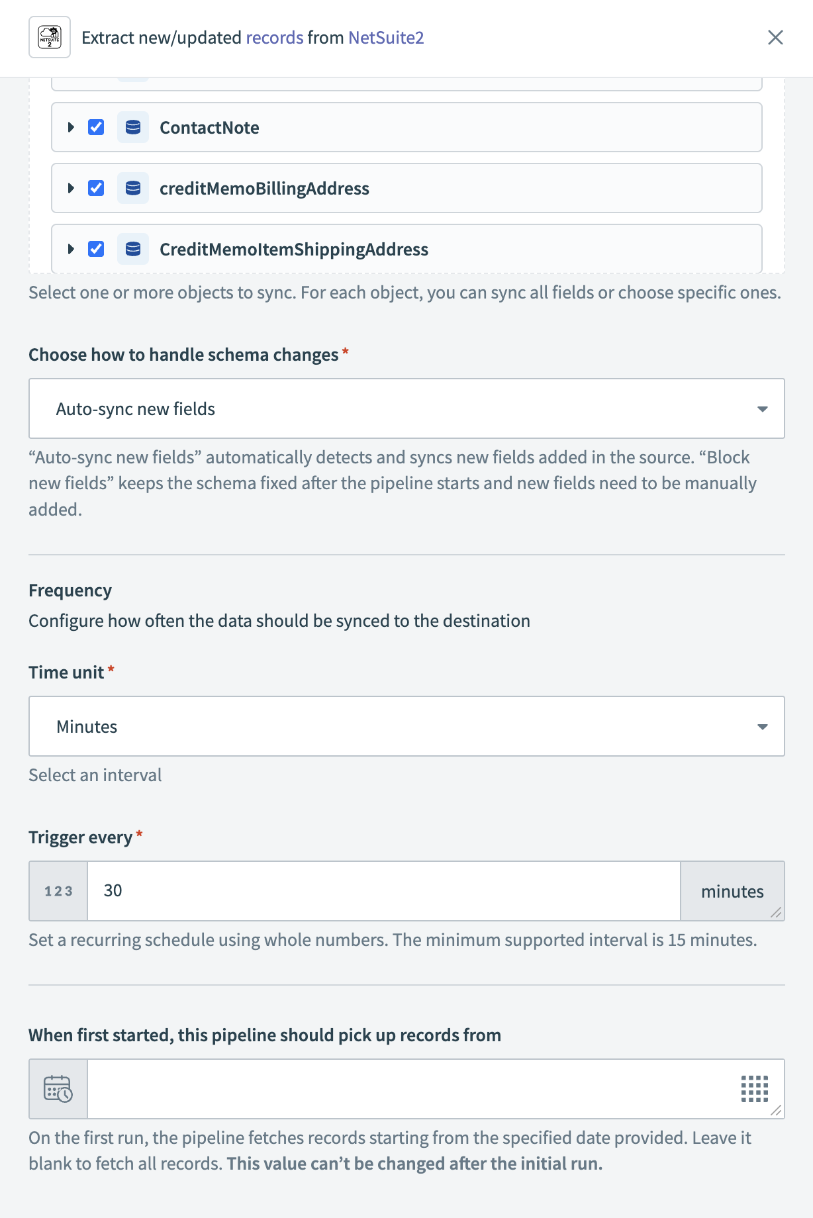The image size is (813, 1218).
Task: Click the database icon beside ContactNote
Action: coord(132,127)
